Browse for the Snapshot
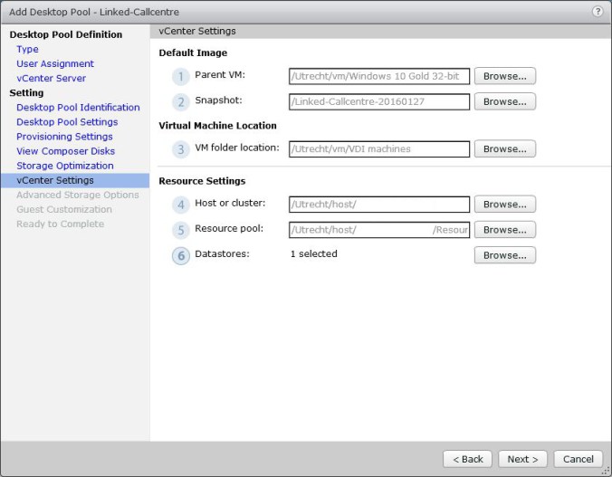The height and width of the screenshot is (477, 612). coord(504,101)
